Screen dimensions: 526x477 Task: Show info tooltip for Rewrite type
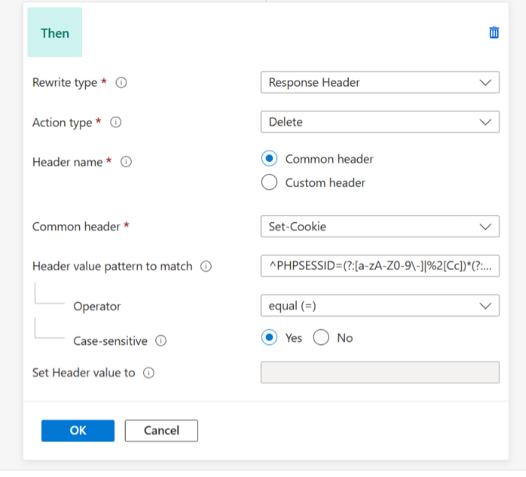coord(121,82)
